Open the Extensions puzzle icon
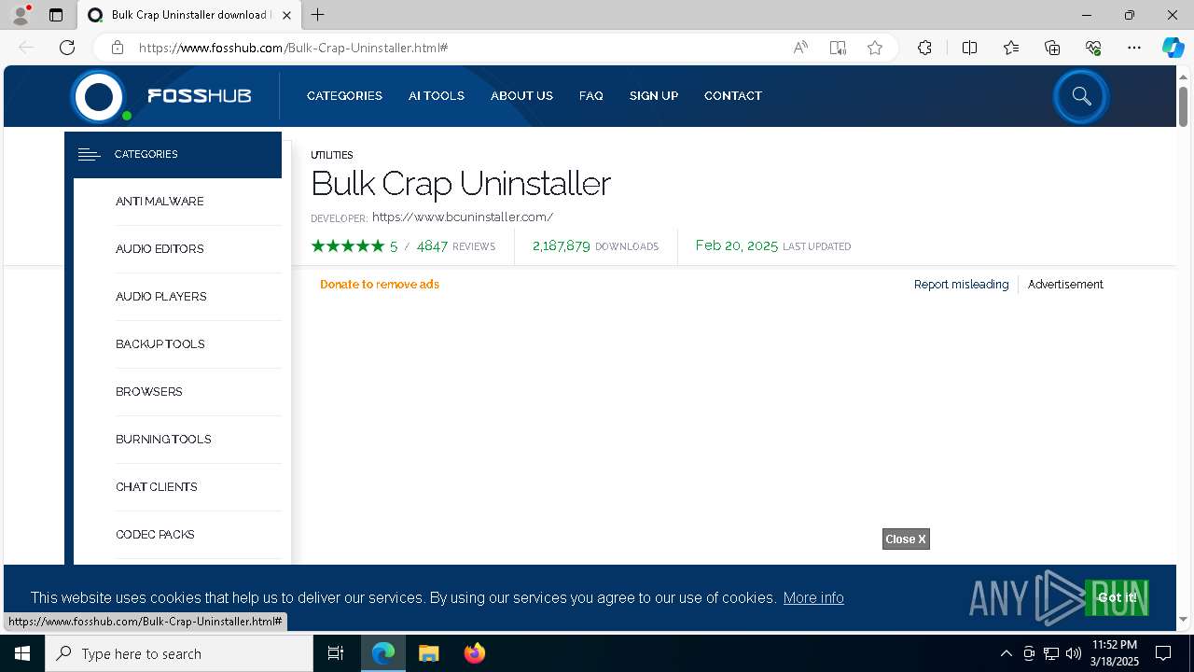1194x672 pixels. click(924, 48)
